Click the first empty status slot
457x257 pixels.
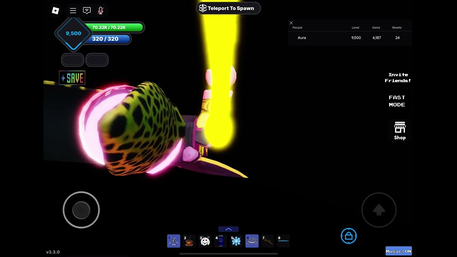(72, 60)
